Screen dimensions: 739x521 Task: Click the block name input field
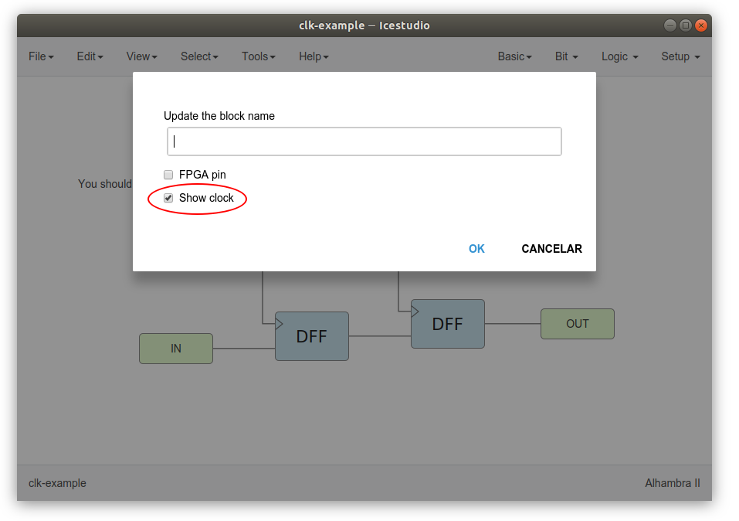[364, 141]
